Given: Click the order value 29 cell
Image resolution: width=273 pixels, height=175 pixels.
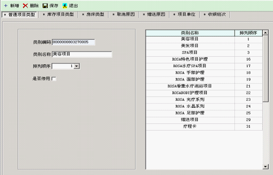Looking at the screenshot, I should 248,120.
